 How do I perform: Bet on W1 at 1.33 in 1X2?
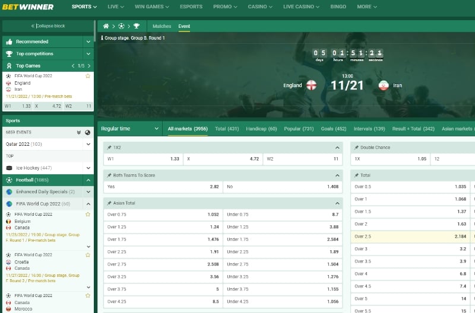coord(143,159)
